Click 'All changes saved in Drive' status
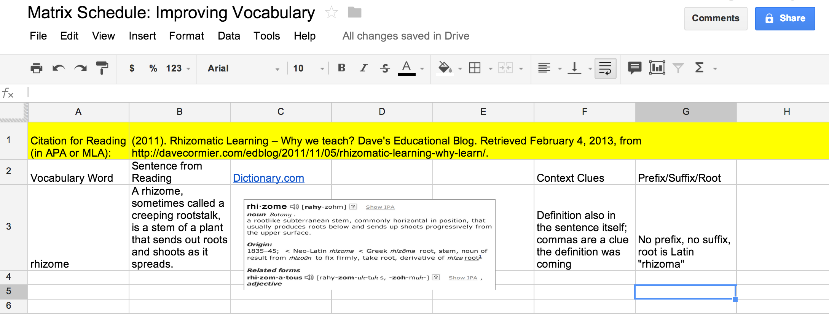This screenshot has height=314, width=829. coord(406,36)
